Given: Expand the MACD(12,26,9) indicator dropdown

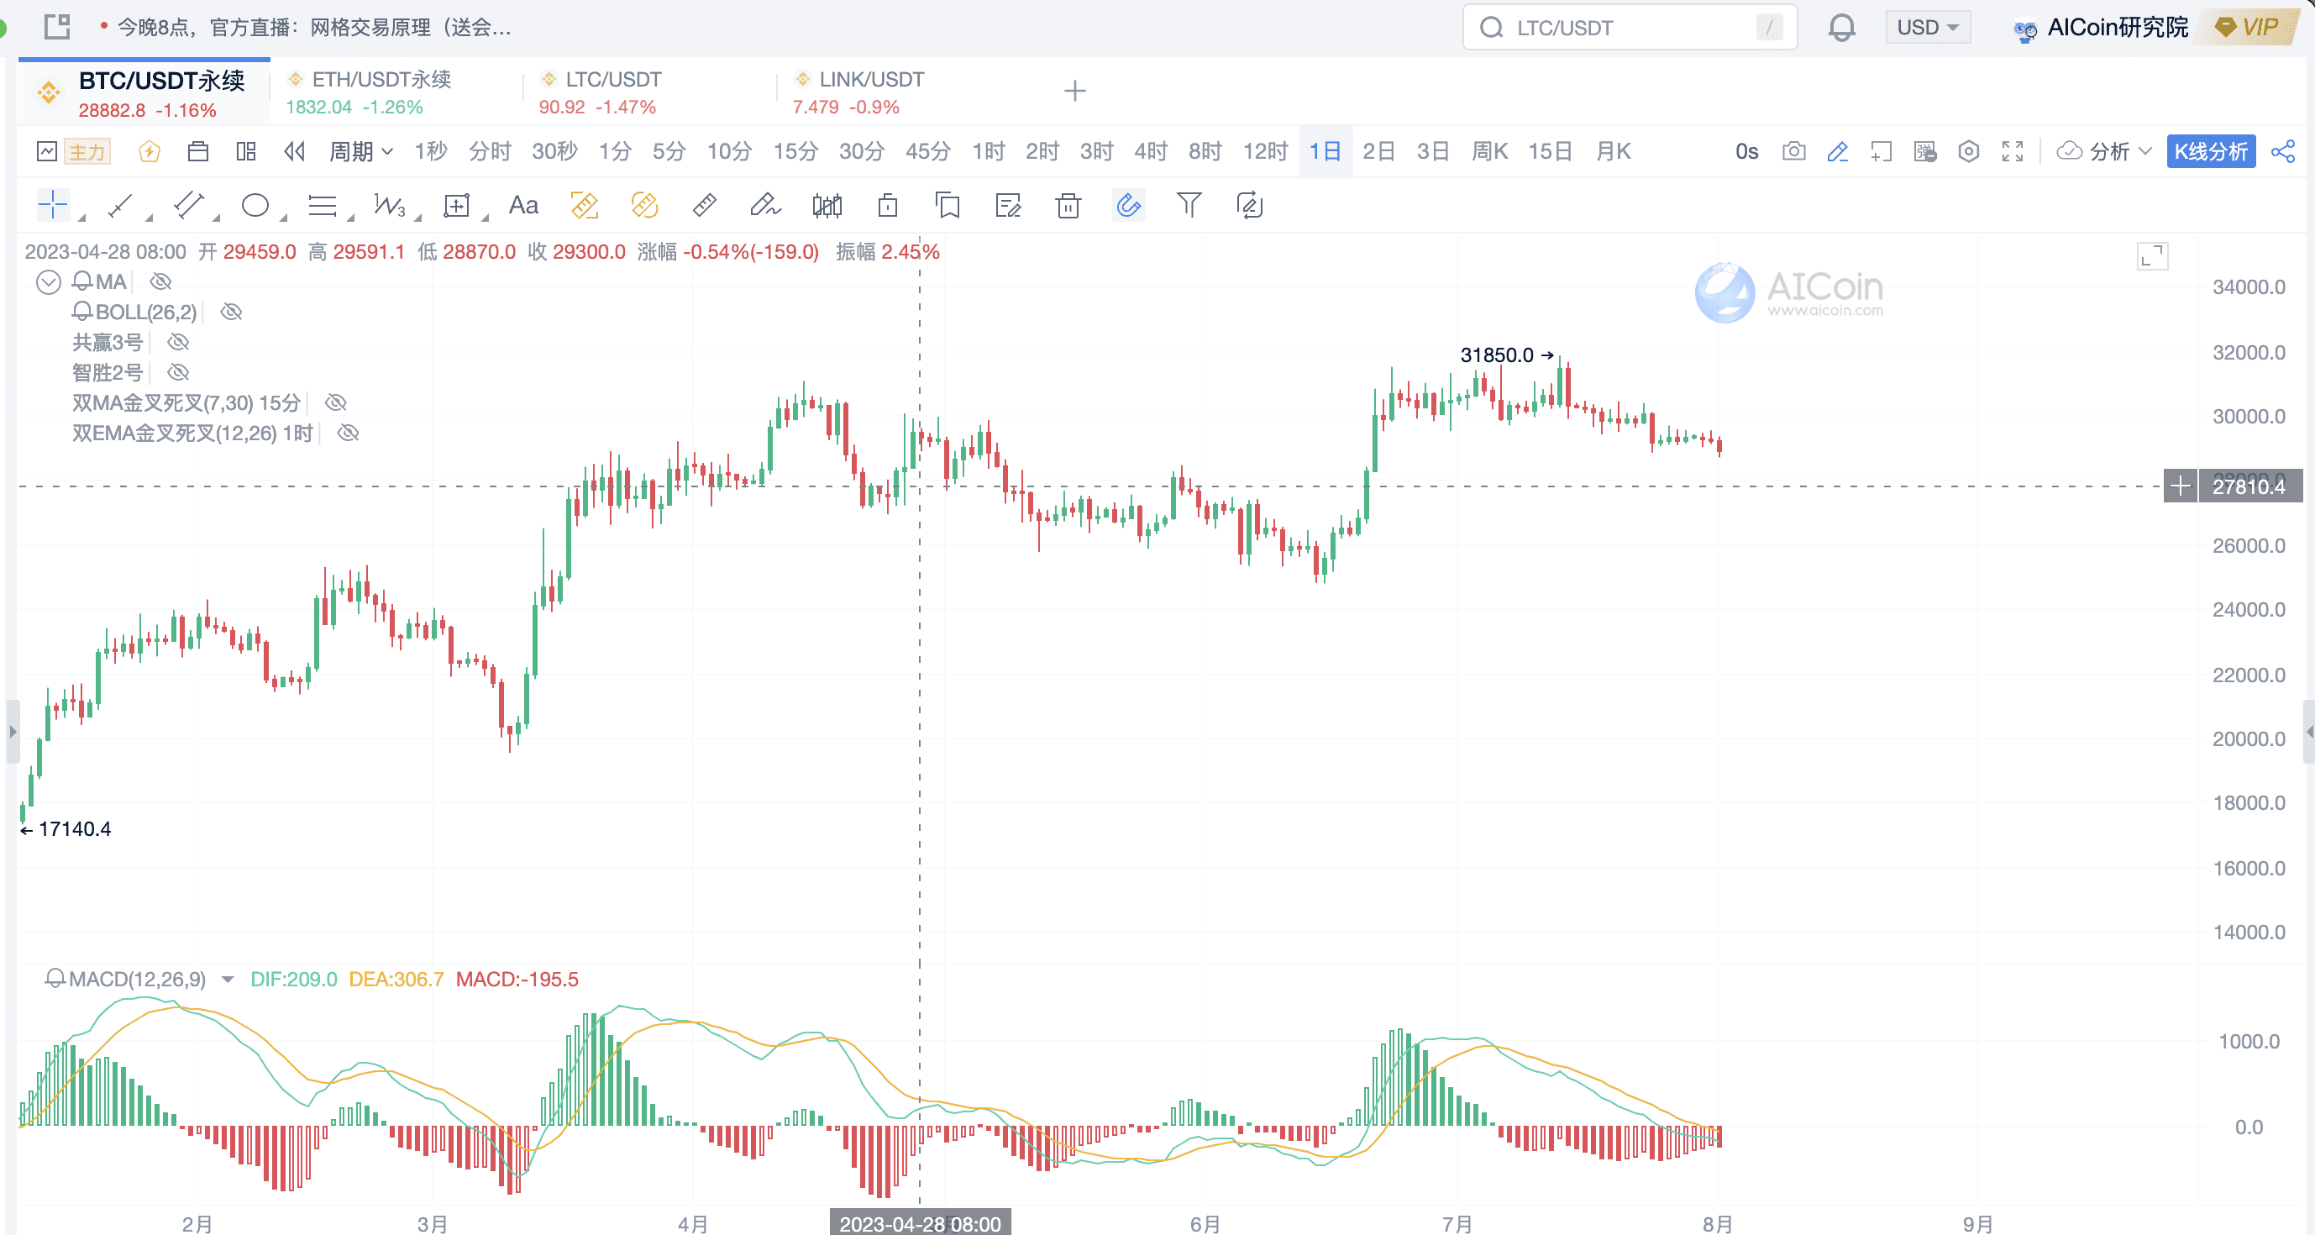Looking at the screenshot, I should 228,980.
